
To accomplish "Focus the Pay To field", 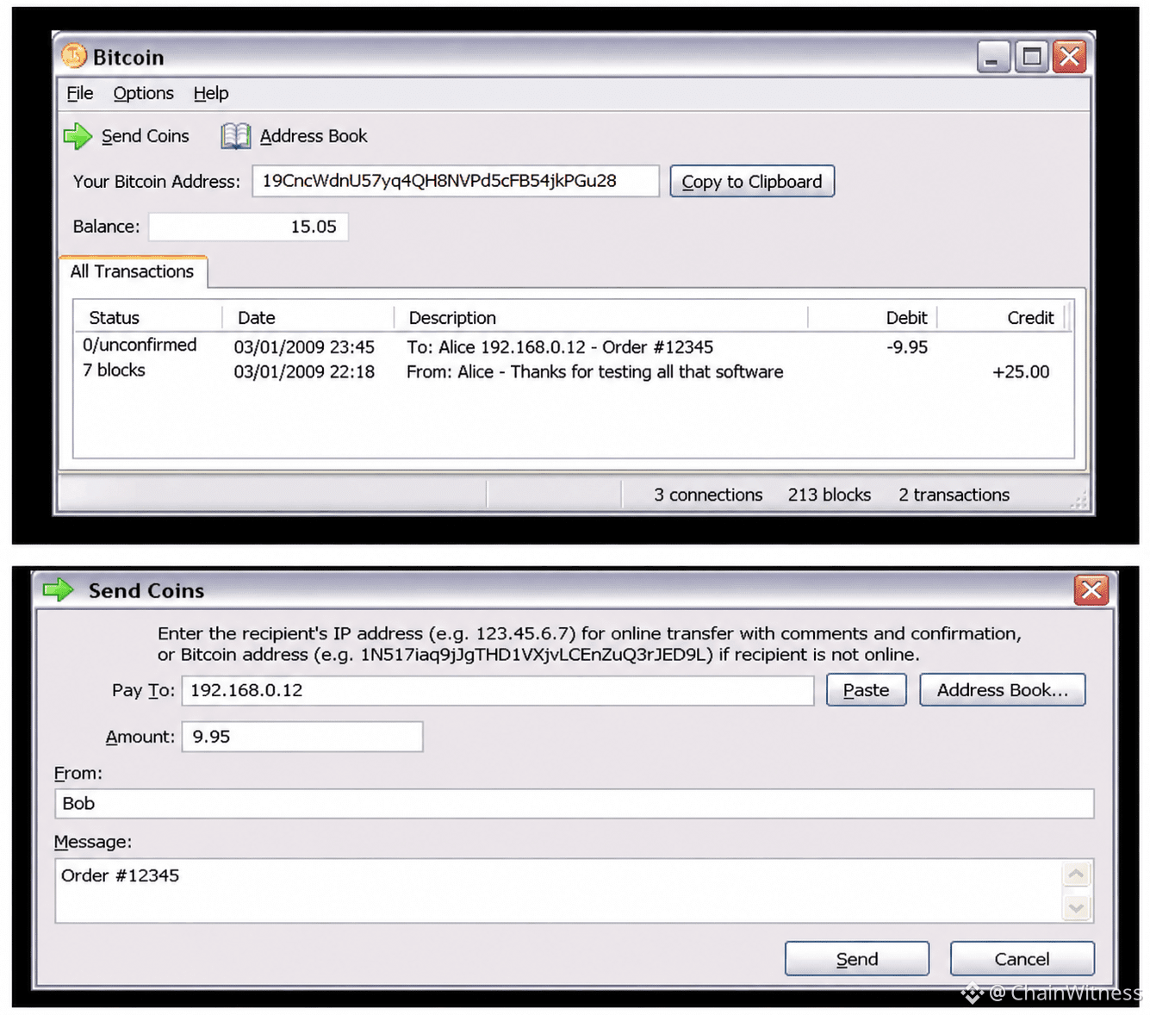I will 498,690.
